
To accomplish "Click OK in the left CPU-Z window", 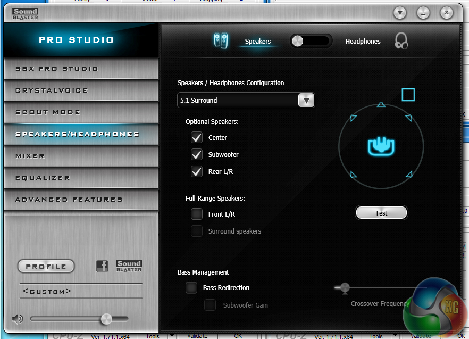I will click(238, 336).
